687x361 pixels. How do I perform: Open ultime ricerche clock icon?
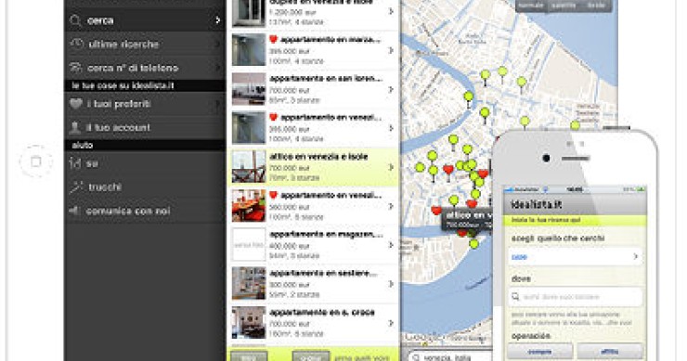(x=77, y=44)
